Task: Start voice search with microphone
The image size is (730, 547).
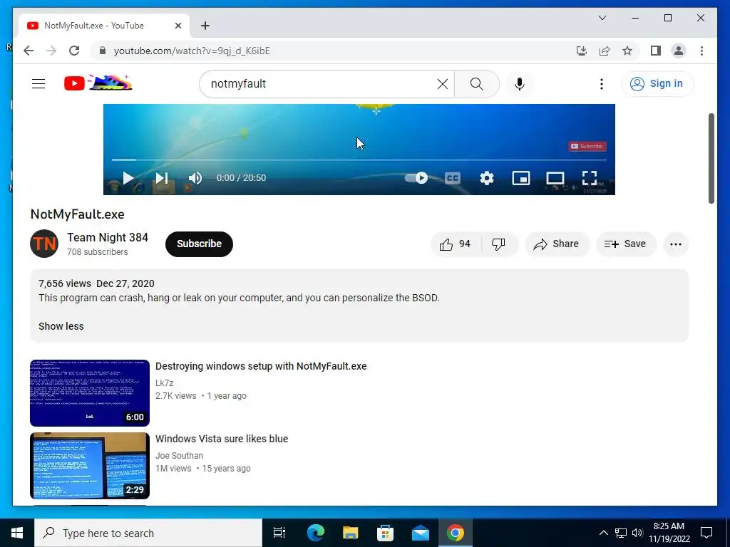Action: (x=520, y=84)
